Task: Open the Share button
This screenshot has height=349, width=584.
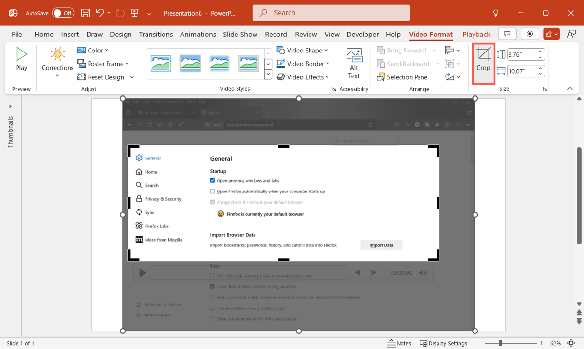Action: (551, 34)
